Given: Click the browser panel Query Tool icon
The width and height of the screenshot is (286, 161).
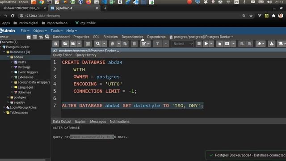Looking at the screenshot, I should [x=29, y=37].
